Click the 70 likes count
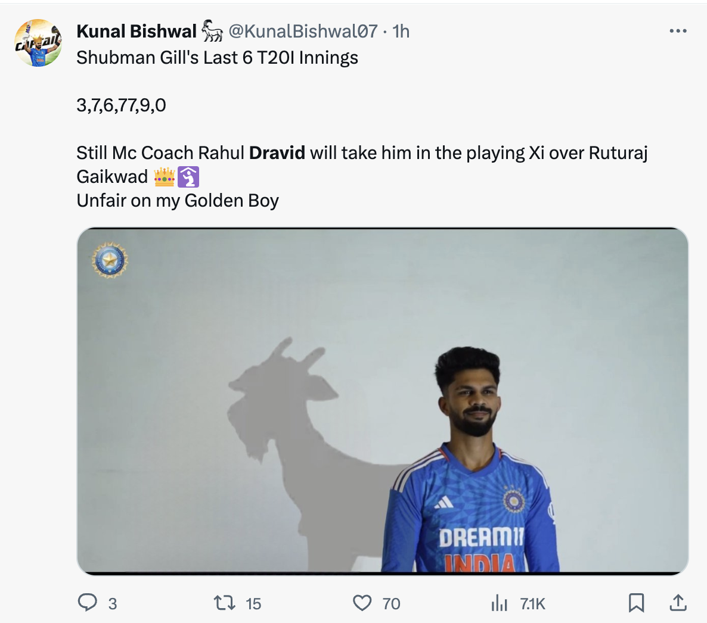Image resolution: width=707 pixels, height=623 pixels. pos(391,603)
